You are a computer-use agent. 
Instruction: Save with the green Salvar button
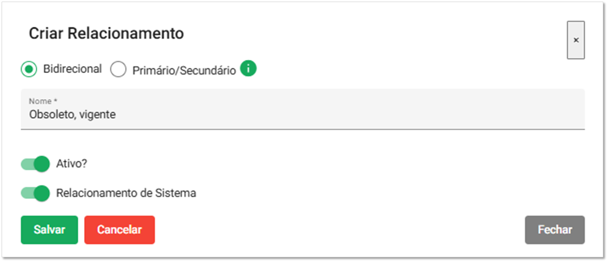click(49, 230)
